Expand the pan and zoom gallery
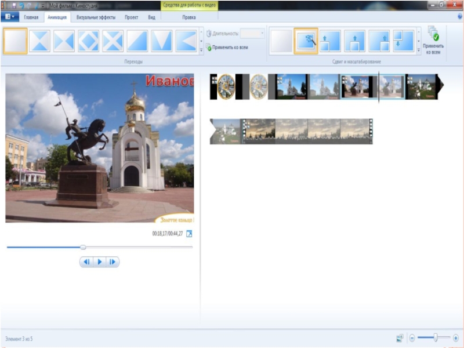464x348 pixels. coord(418,50)
